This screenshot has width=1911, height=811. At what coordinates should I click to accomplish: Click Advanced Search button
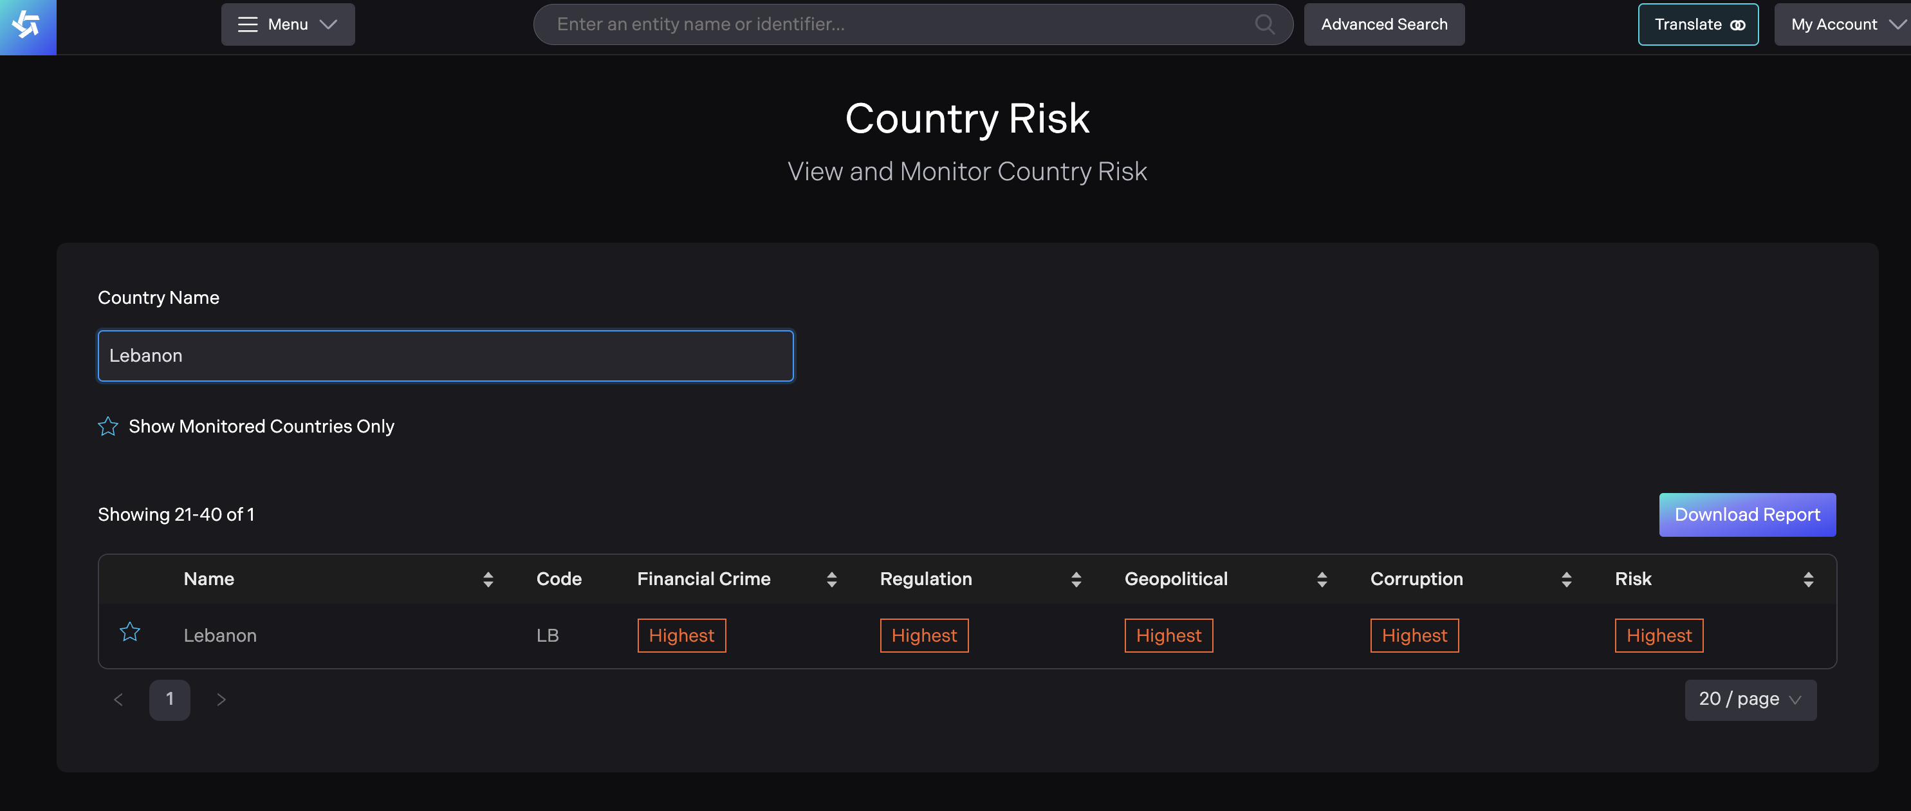[1383, 24]
